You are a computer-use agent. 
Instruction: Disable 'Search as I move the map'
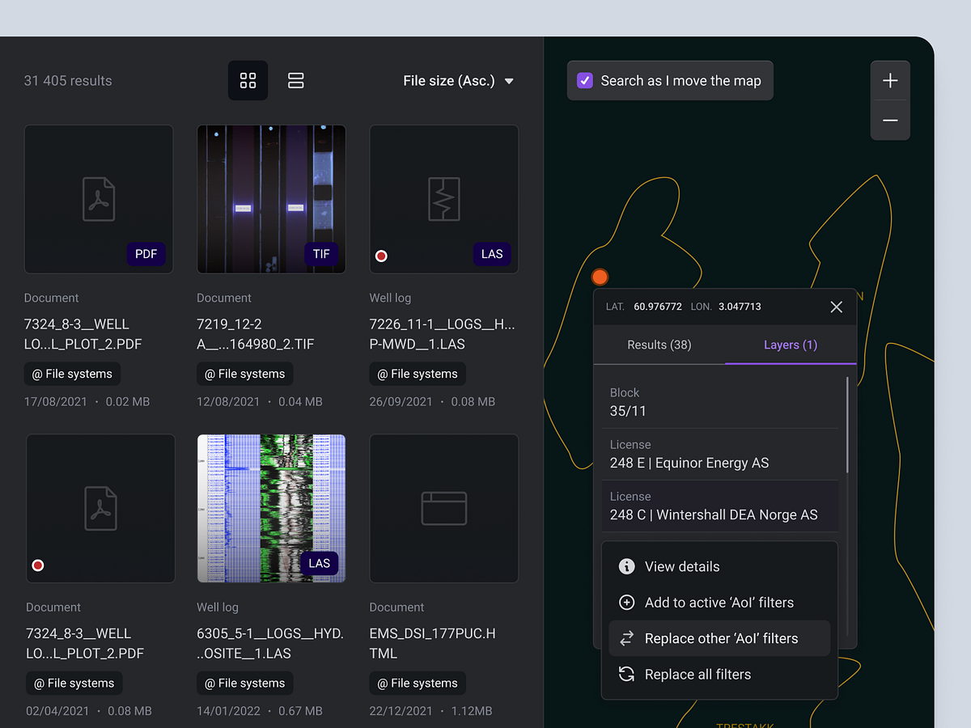pyautogui.click(x=584, y=80)
